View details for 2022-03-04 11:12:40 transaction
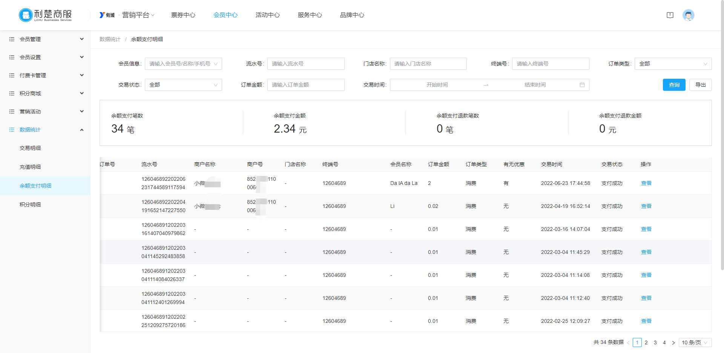Viewport: 724px width, 353px height. pyautogui.click(x=646, y=298)
